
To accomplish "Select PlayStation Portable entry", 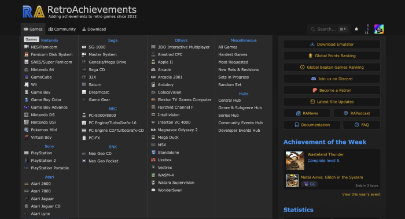I will click(50, 168).
